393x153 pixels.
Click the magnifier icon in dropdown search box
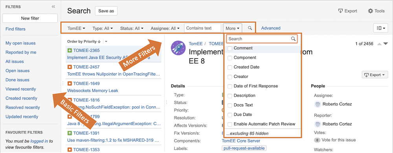click(x=293, y=39)
